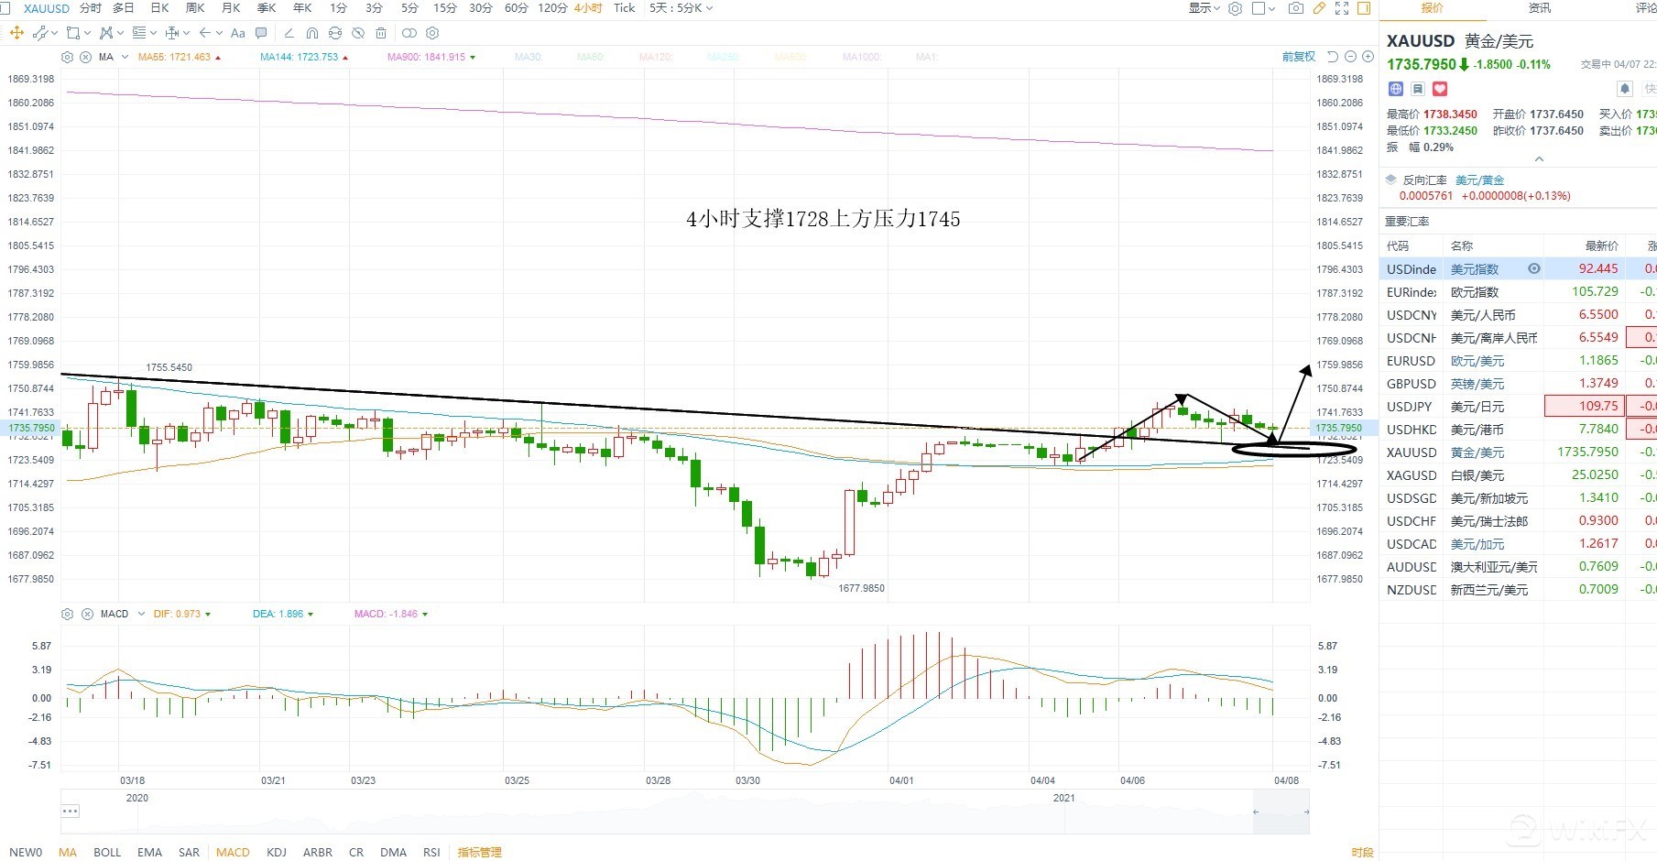The image size is (1657, 861).
Task: Open the 显示 display dropdown
Action: click(1204, 8)
